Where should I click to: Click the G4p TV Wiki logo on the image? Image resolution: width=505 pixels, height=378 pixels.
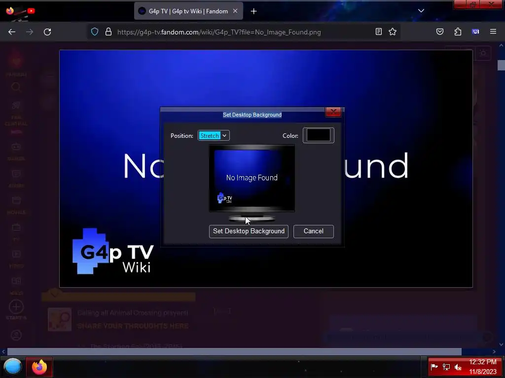[113, 252]
